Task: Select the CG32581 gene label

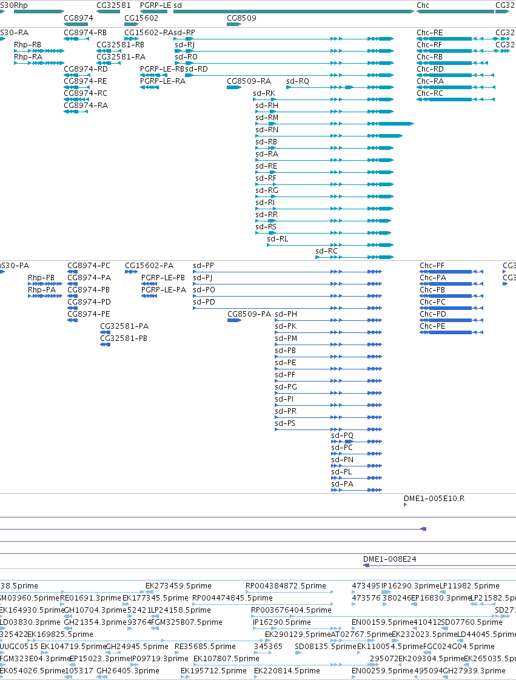Action: click(113, 5)
